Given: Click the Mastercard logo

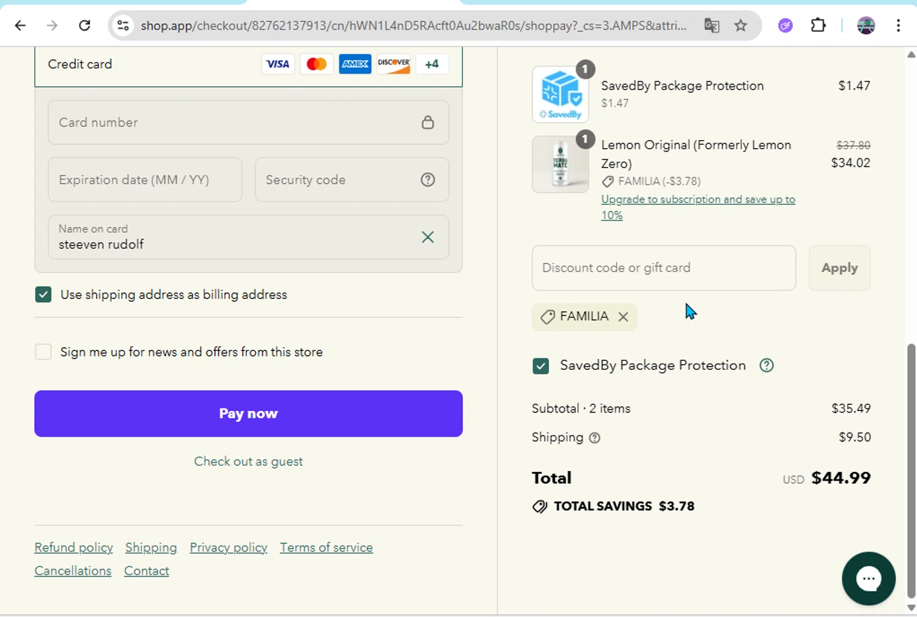Looking at the screenshot, I should (x=317, y=64).
